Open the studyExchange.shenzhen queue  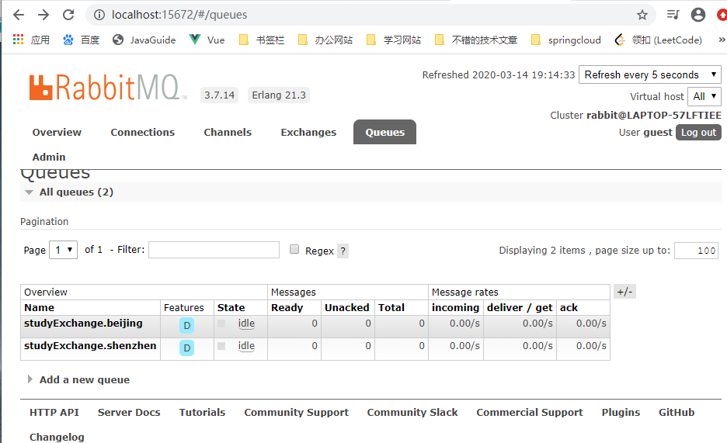90,346
